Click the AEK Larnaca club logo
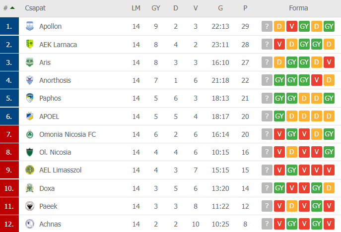Screen dimensions: 341x232 (30, 44)
